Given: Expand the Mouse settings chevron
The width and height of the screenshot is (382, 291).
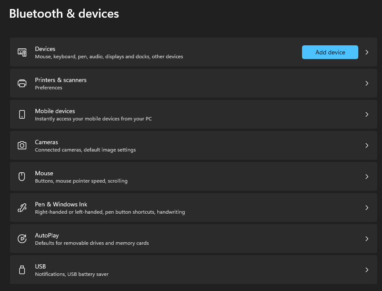Looking at the screenshot, I should 367,177.
